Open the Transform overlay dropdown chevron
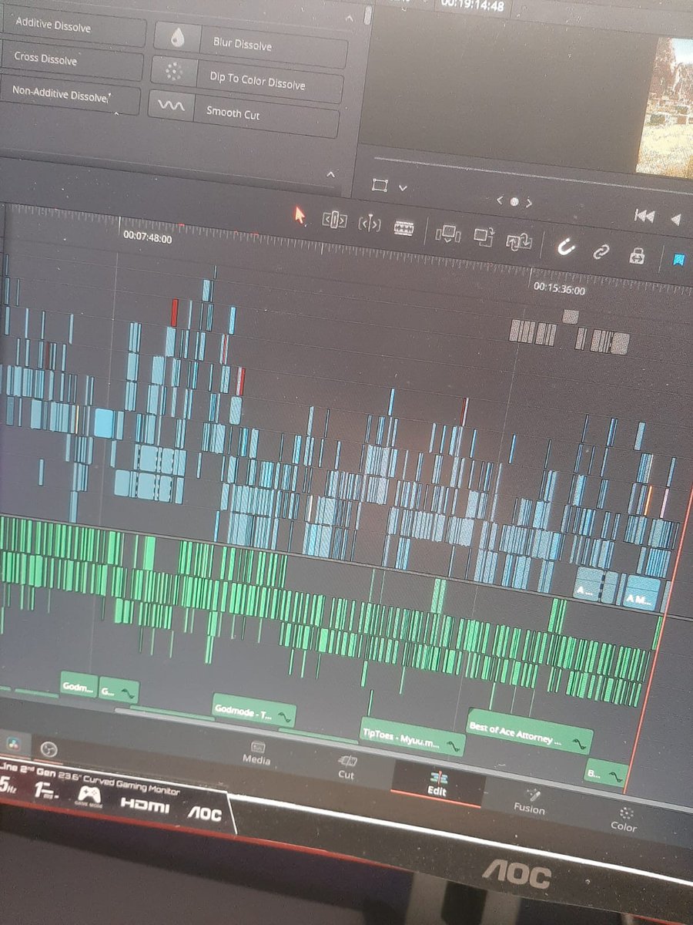The image size is (693, 925). (402, 187)
